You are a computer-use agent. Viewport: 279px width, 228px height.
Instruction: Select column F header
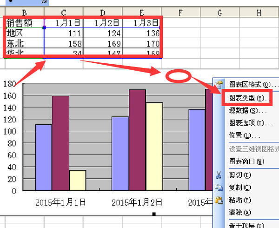(181, 12)
